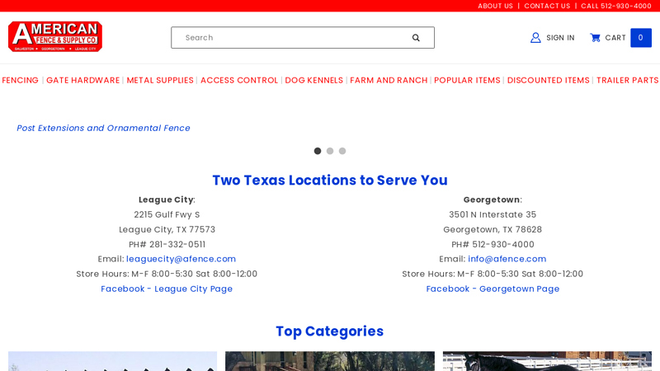
Task: Open the Fencing menu
Action: pyautogui.click(x=20, y=80)
